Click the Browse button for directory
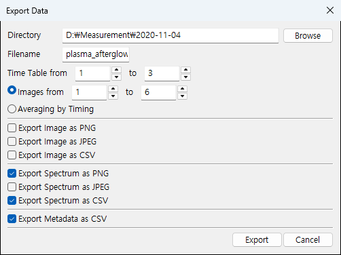Image resolution: width=341 pixels, height=255 pixels. click(308, 35)
